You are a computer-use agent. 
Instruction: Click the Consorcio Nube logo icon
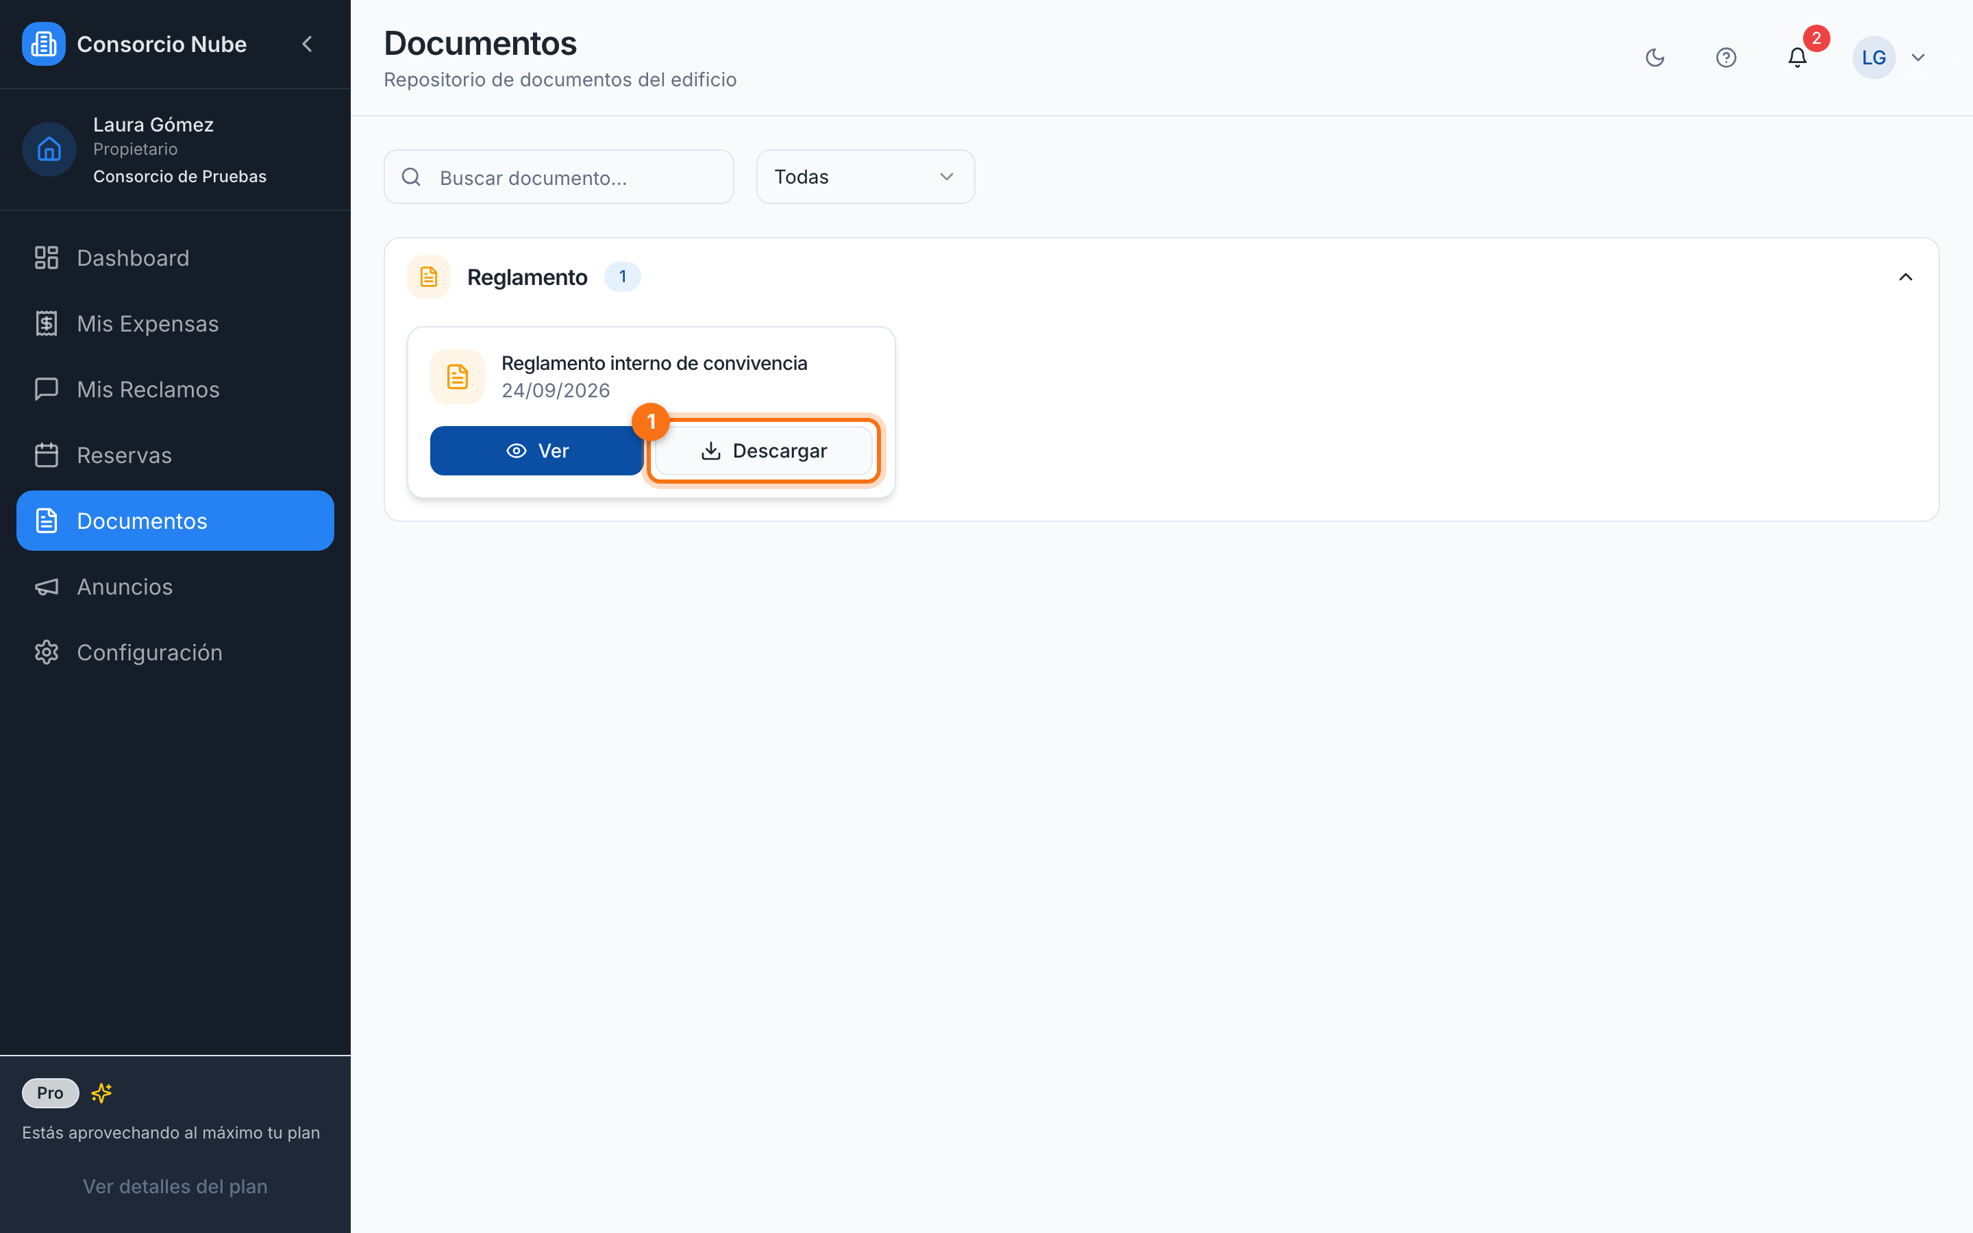(x=43, y=44)
